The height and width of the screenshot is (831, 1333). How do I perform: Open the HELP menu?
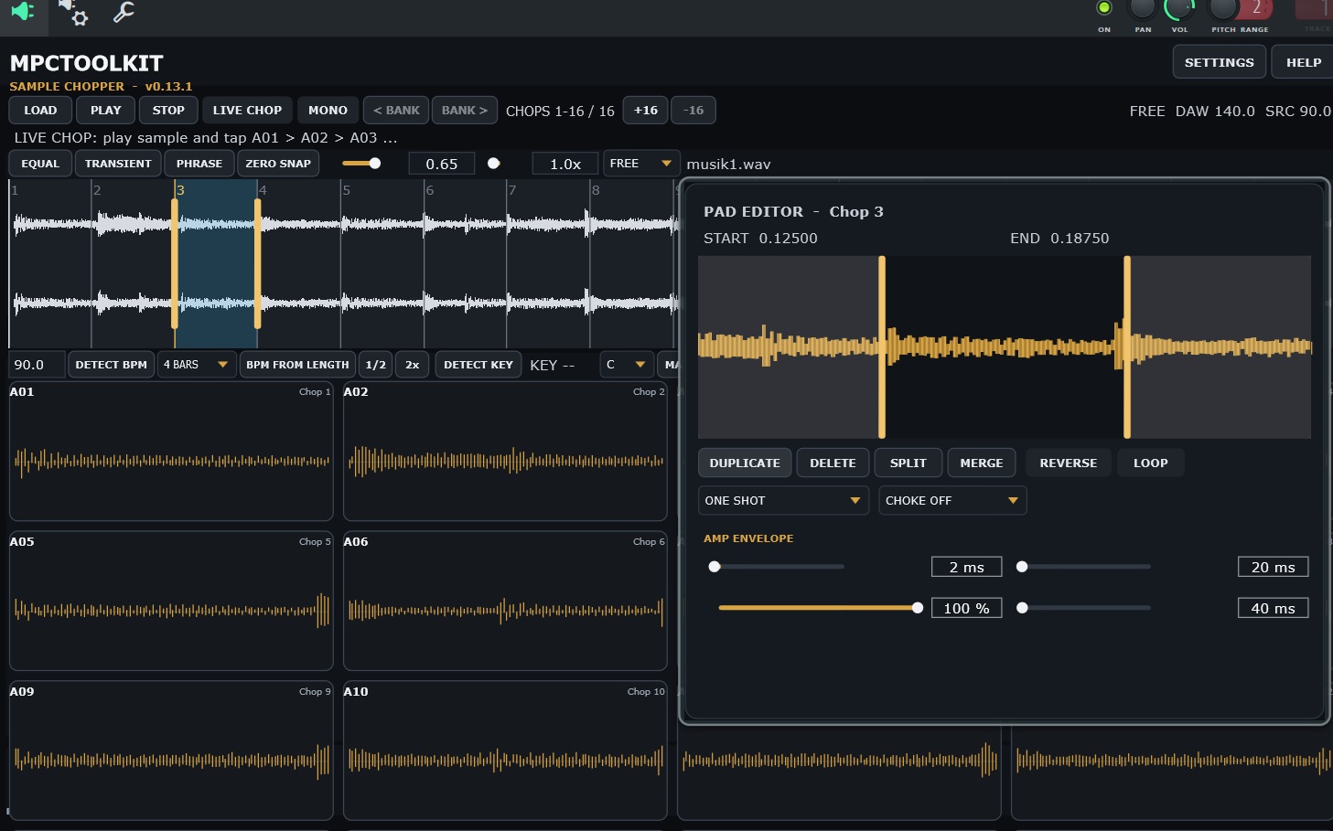tap(1303, 62)
